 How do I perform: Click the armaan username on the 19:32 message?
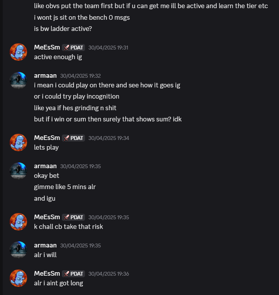[x=45, y=75]
